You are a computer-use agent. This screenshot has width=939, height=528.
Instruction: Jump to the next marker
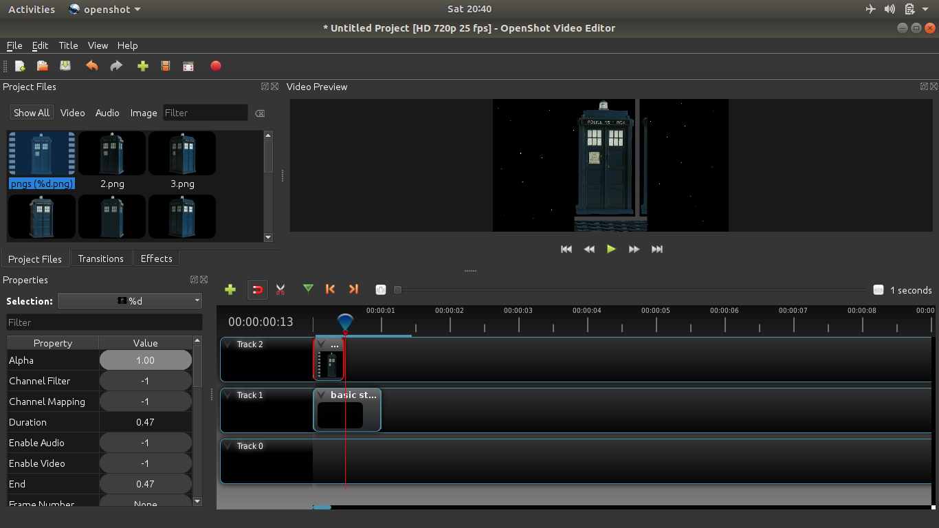click(353, 289)
